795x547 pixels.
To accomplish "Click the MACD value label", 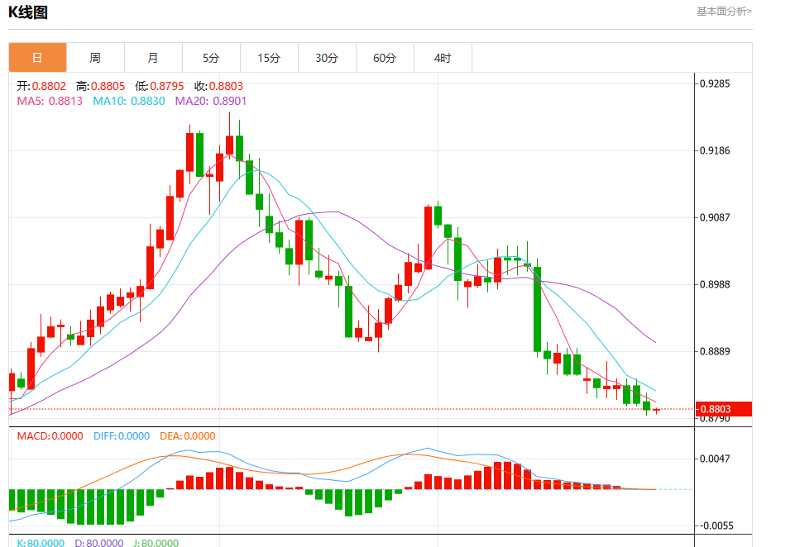I will pos(50,436).
